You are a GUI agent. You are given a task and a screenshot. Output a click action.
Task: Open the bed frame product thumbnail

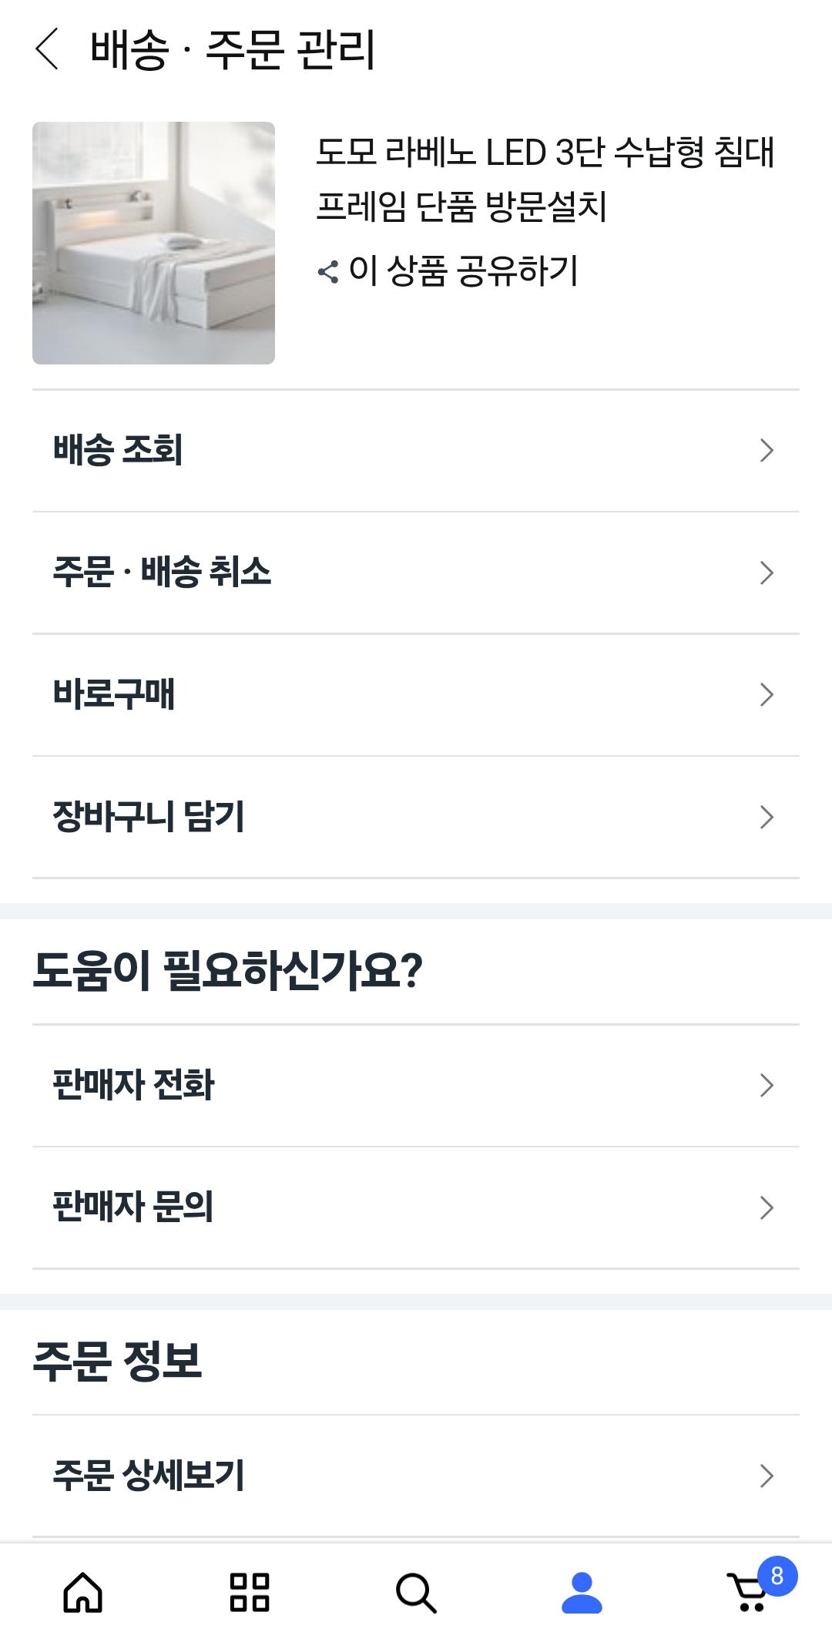tap(153, 243)
